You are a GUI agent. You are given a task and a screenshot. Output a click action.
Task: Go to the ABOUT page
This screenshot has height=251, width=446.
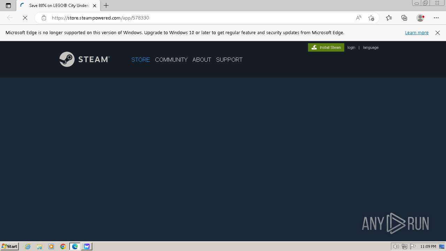pos(202,60)
